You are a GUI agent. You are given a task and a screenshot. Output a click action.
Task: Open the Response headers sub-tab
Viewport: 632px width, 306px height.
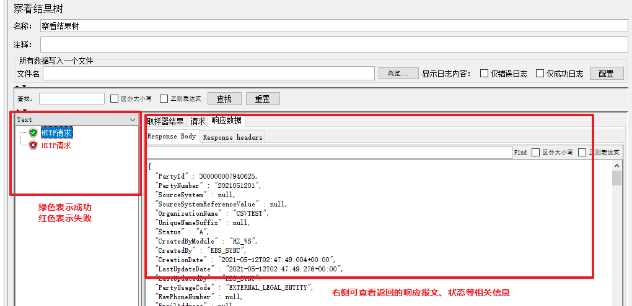tap(232, 137)
